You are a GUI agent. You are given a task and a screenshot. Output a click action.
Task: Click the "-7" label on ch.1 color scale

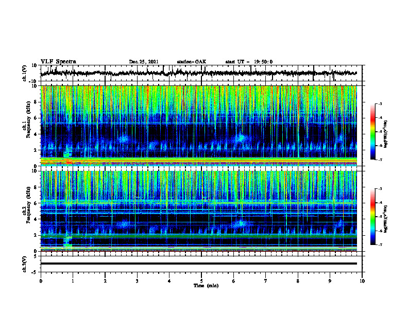[380, 160]
